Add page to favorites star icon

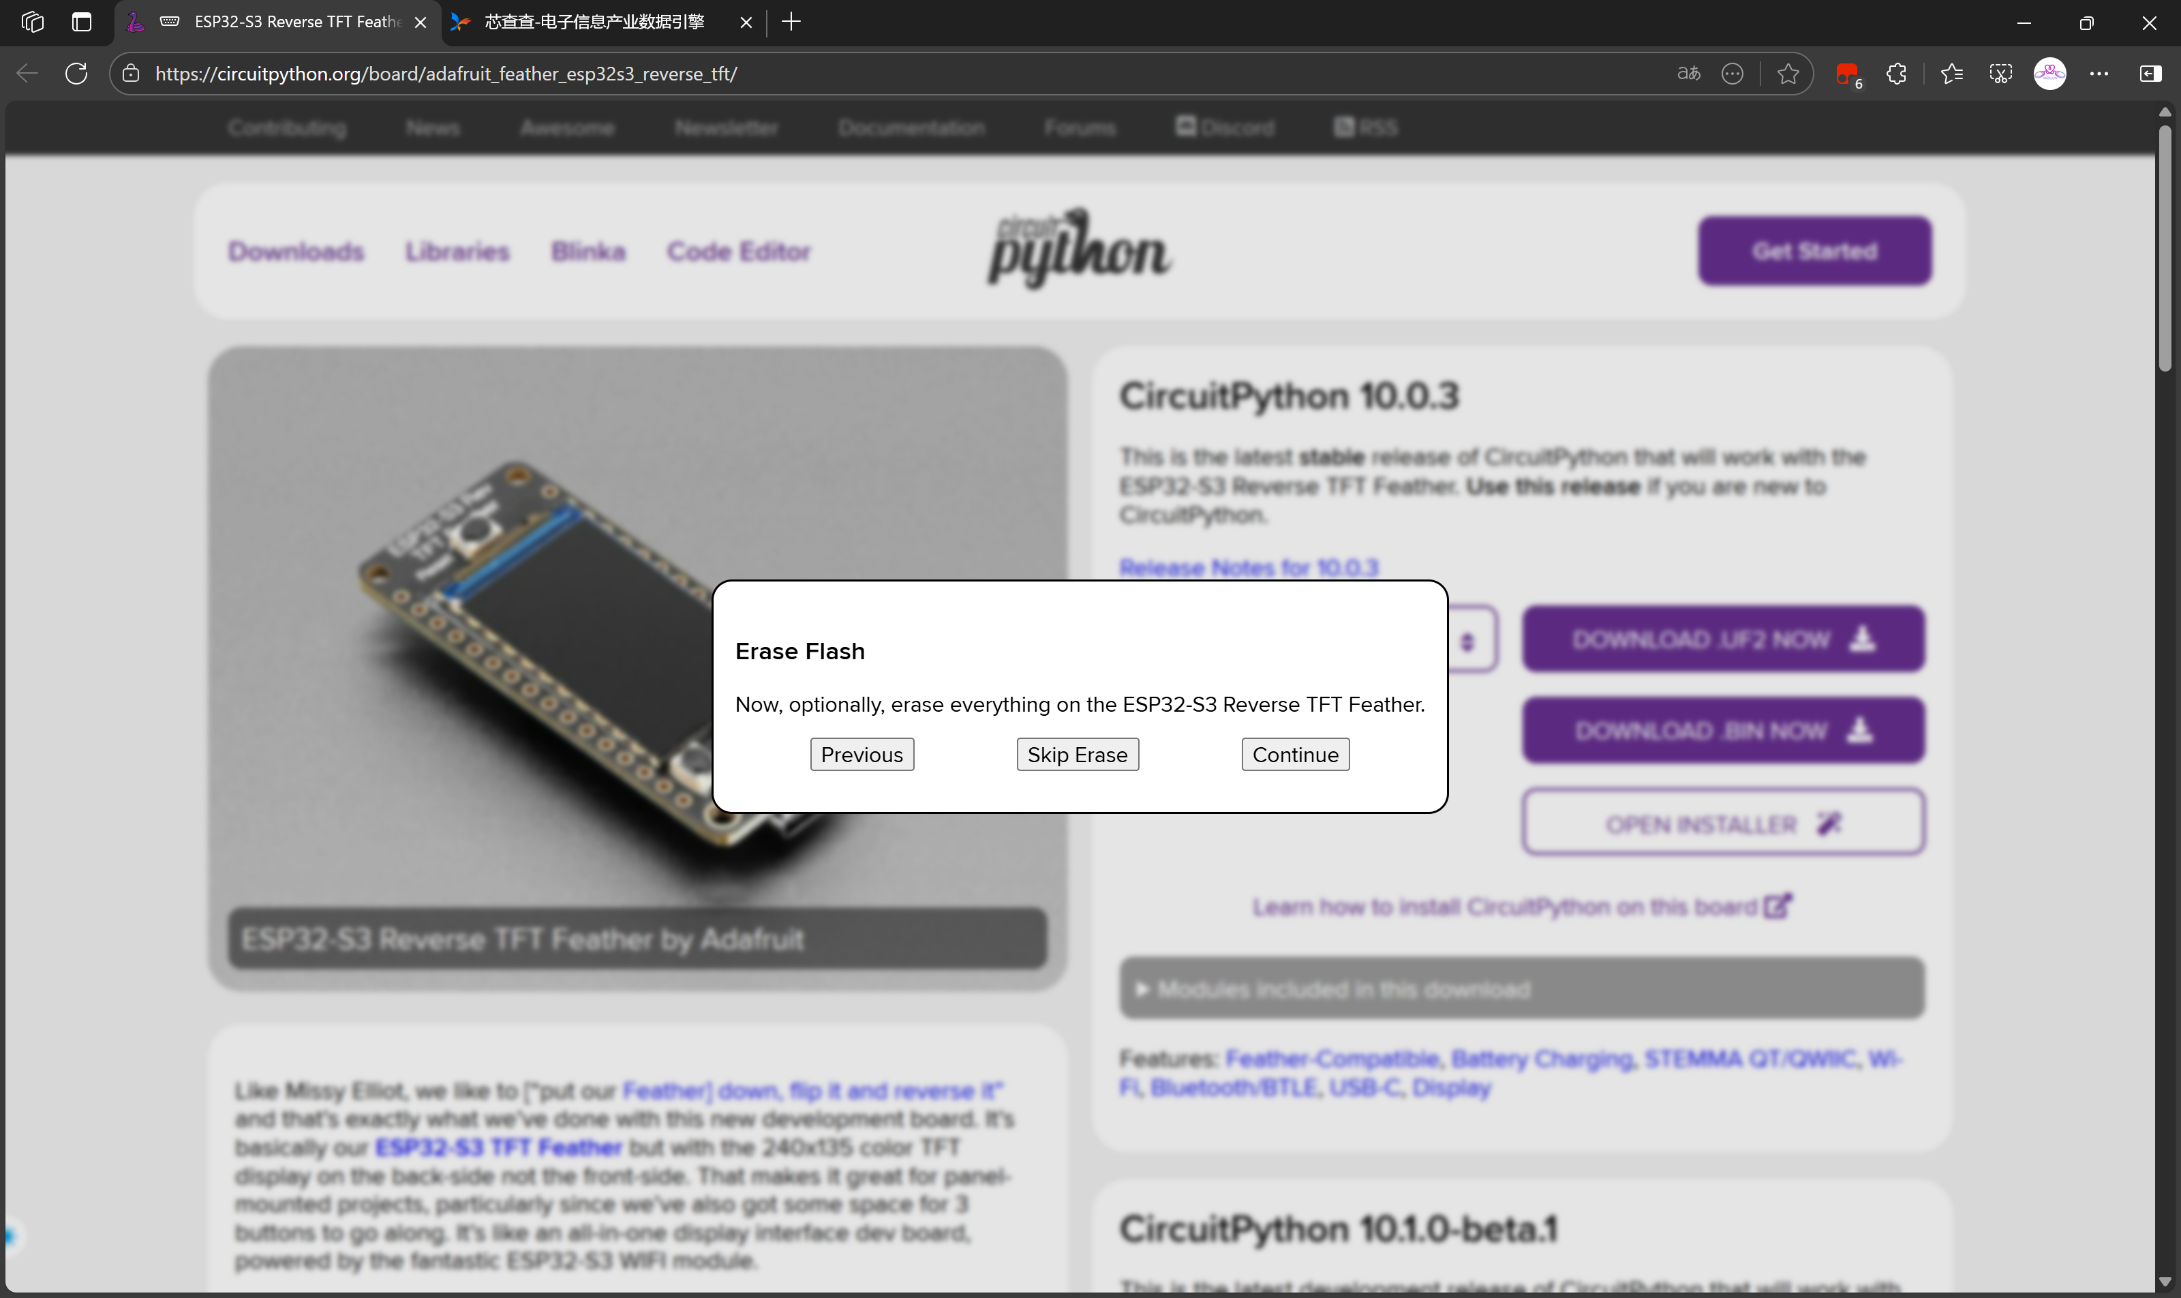1788,74
